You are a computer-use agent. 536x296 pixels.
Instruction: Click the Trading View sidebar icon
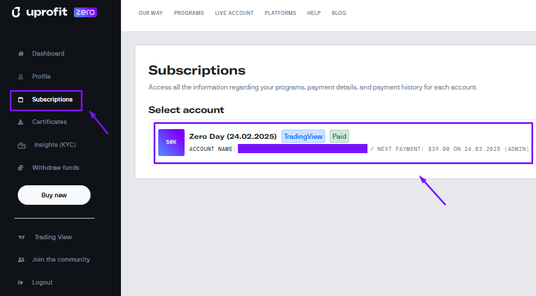(x=22, y=237)
